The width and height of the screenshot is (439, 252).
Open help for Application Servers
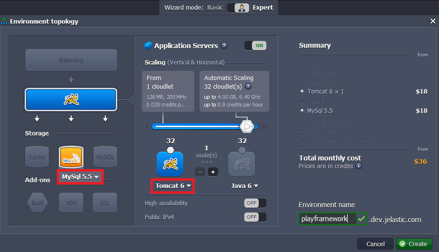pos(224,45)
